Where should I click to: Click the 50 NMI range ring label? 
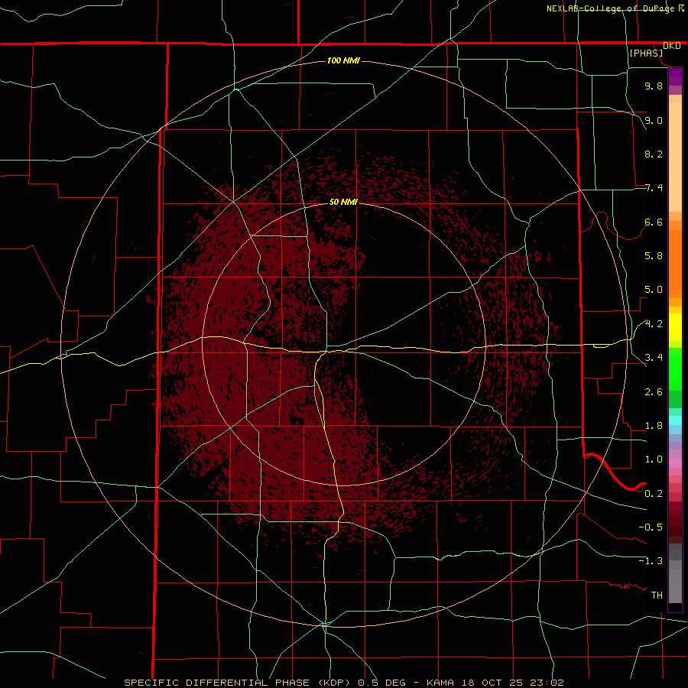343,202
